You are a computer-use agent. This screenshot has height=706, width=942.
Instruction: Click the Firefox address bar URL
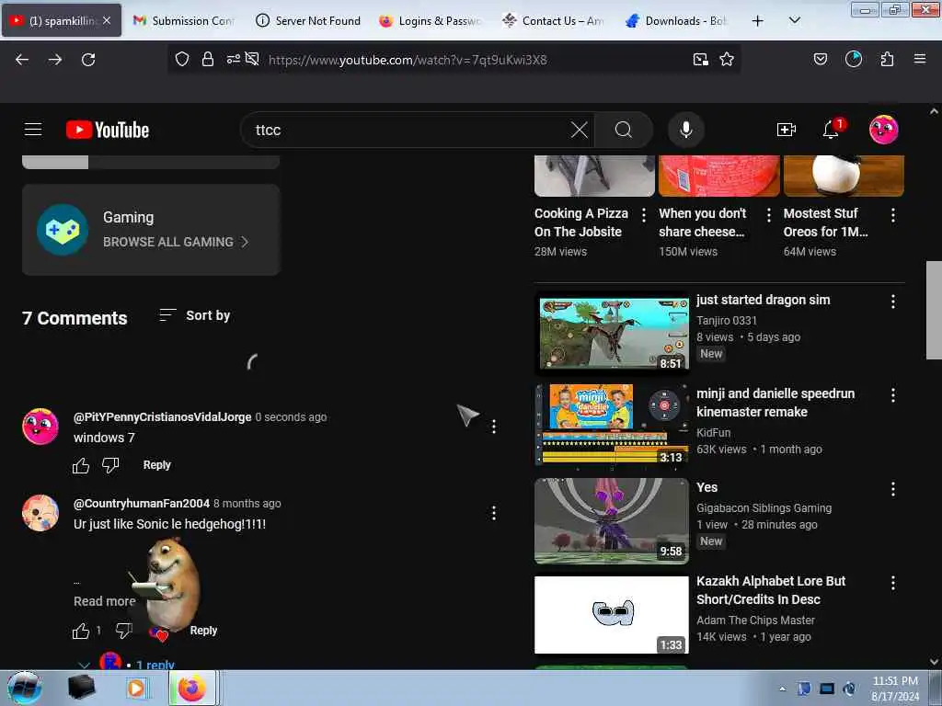tap(408, 60)
